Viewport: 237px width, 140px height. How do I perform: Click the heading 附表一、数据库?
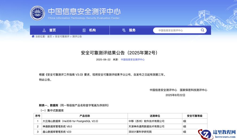tap(49, 105)
